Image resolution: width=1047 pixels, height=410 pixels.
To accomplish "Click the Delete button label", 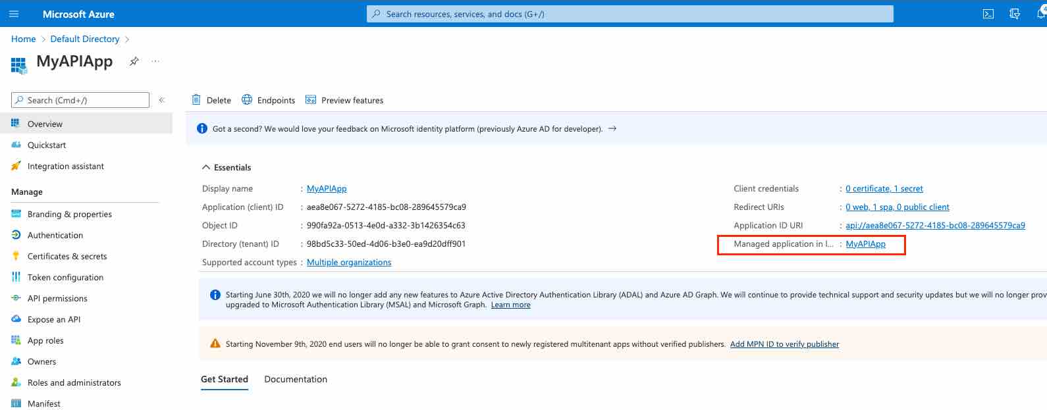I will tap(219, 100).
